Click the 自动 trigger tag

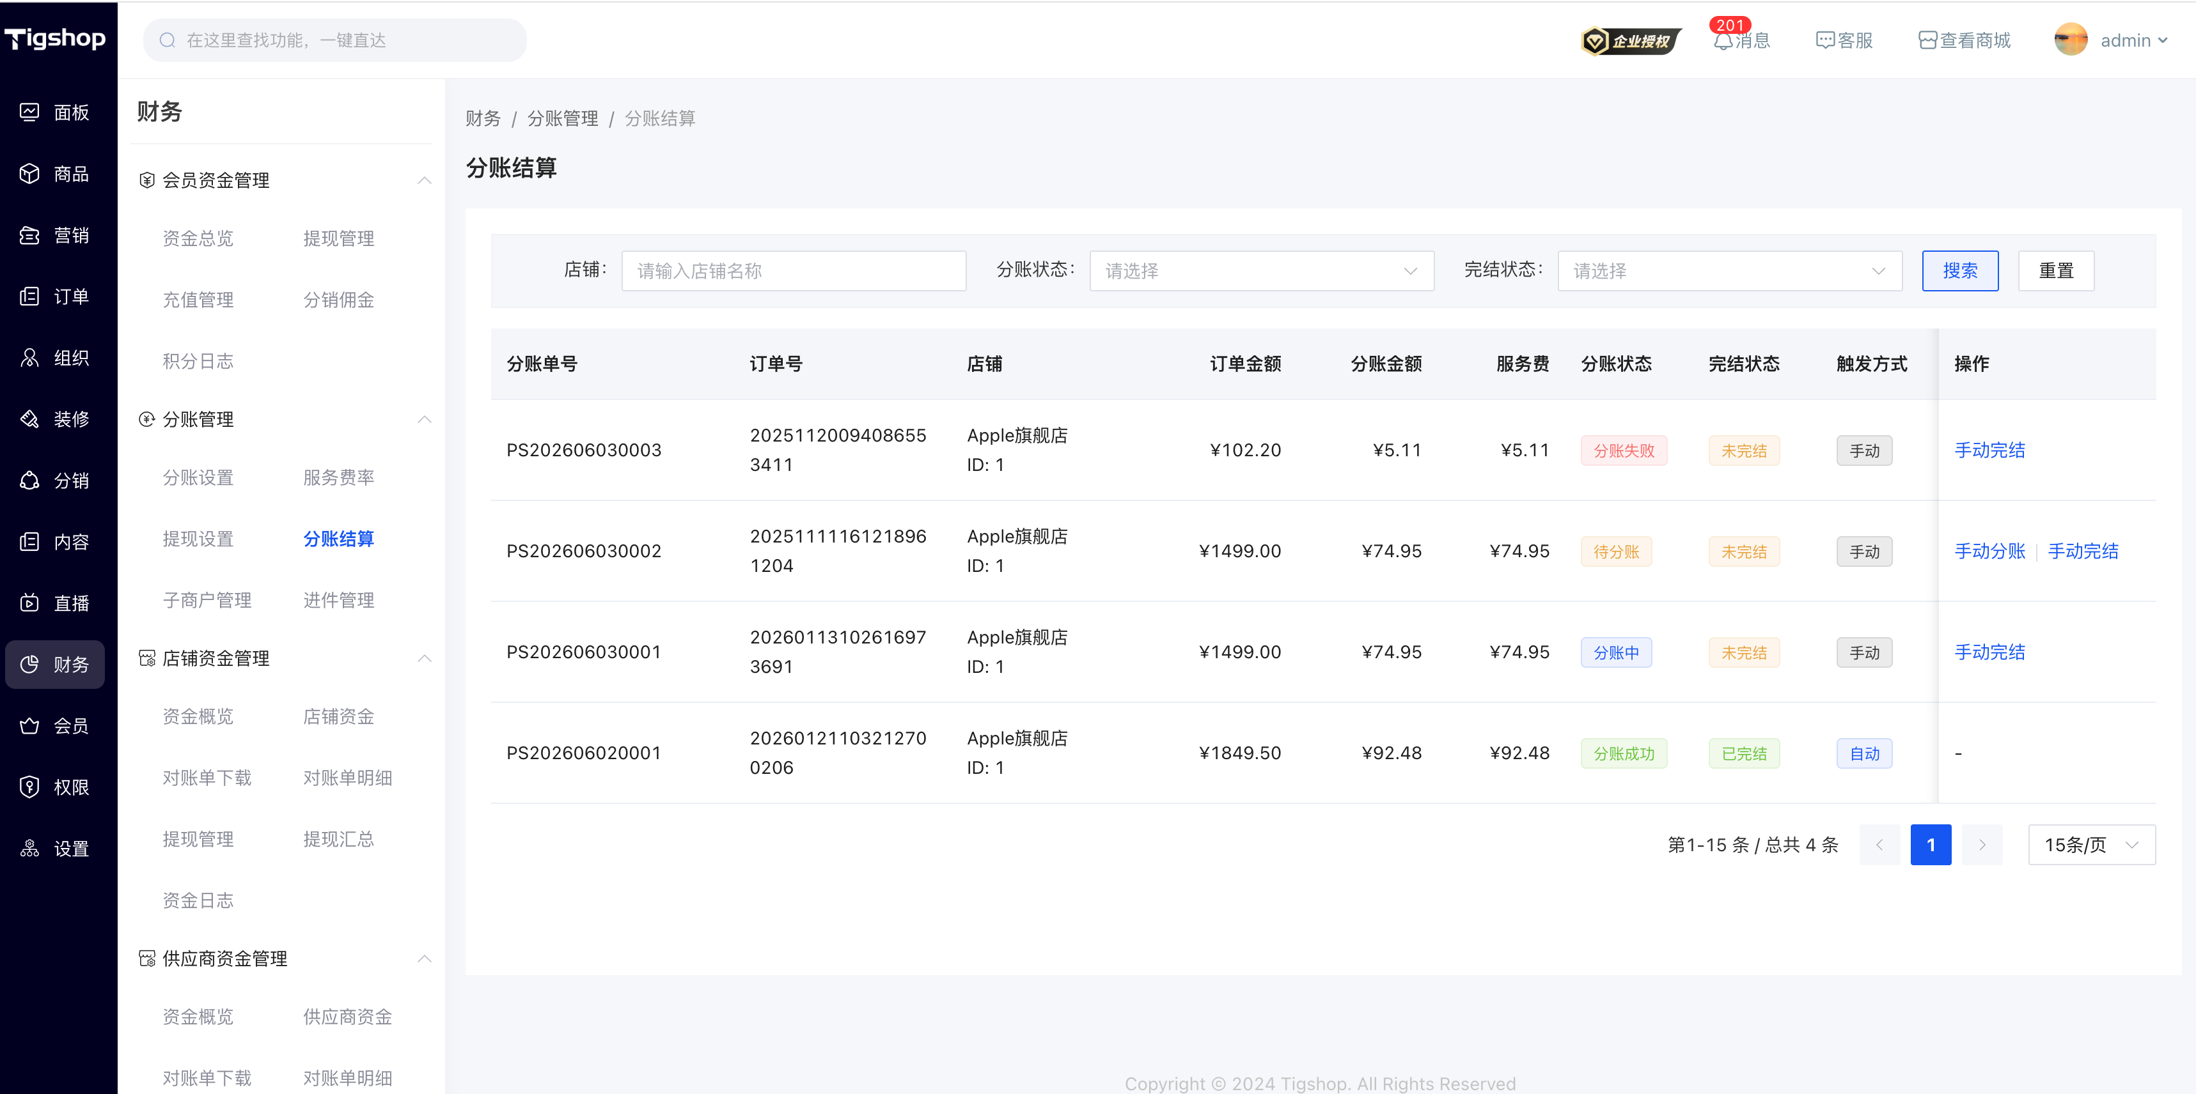coord(1864,753)
